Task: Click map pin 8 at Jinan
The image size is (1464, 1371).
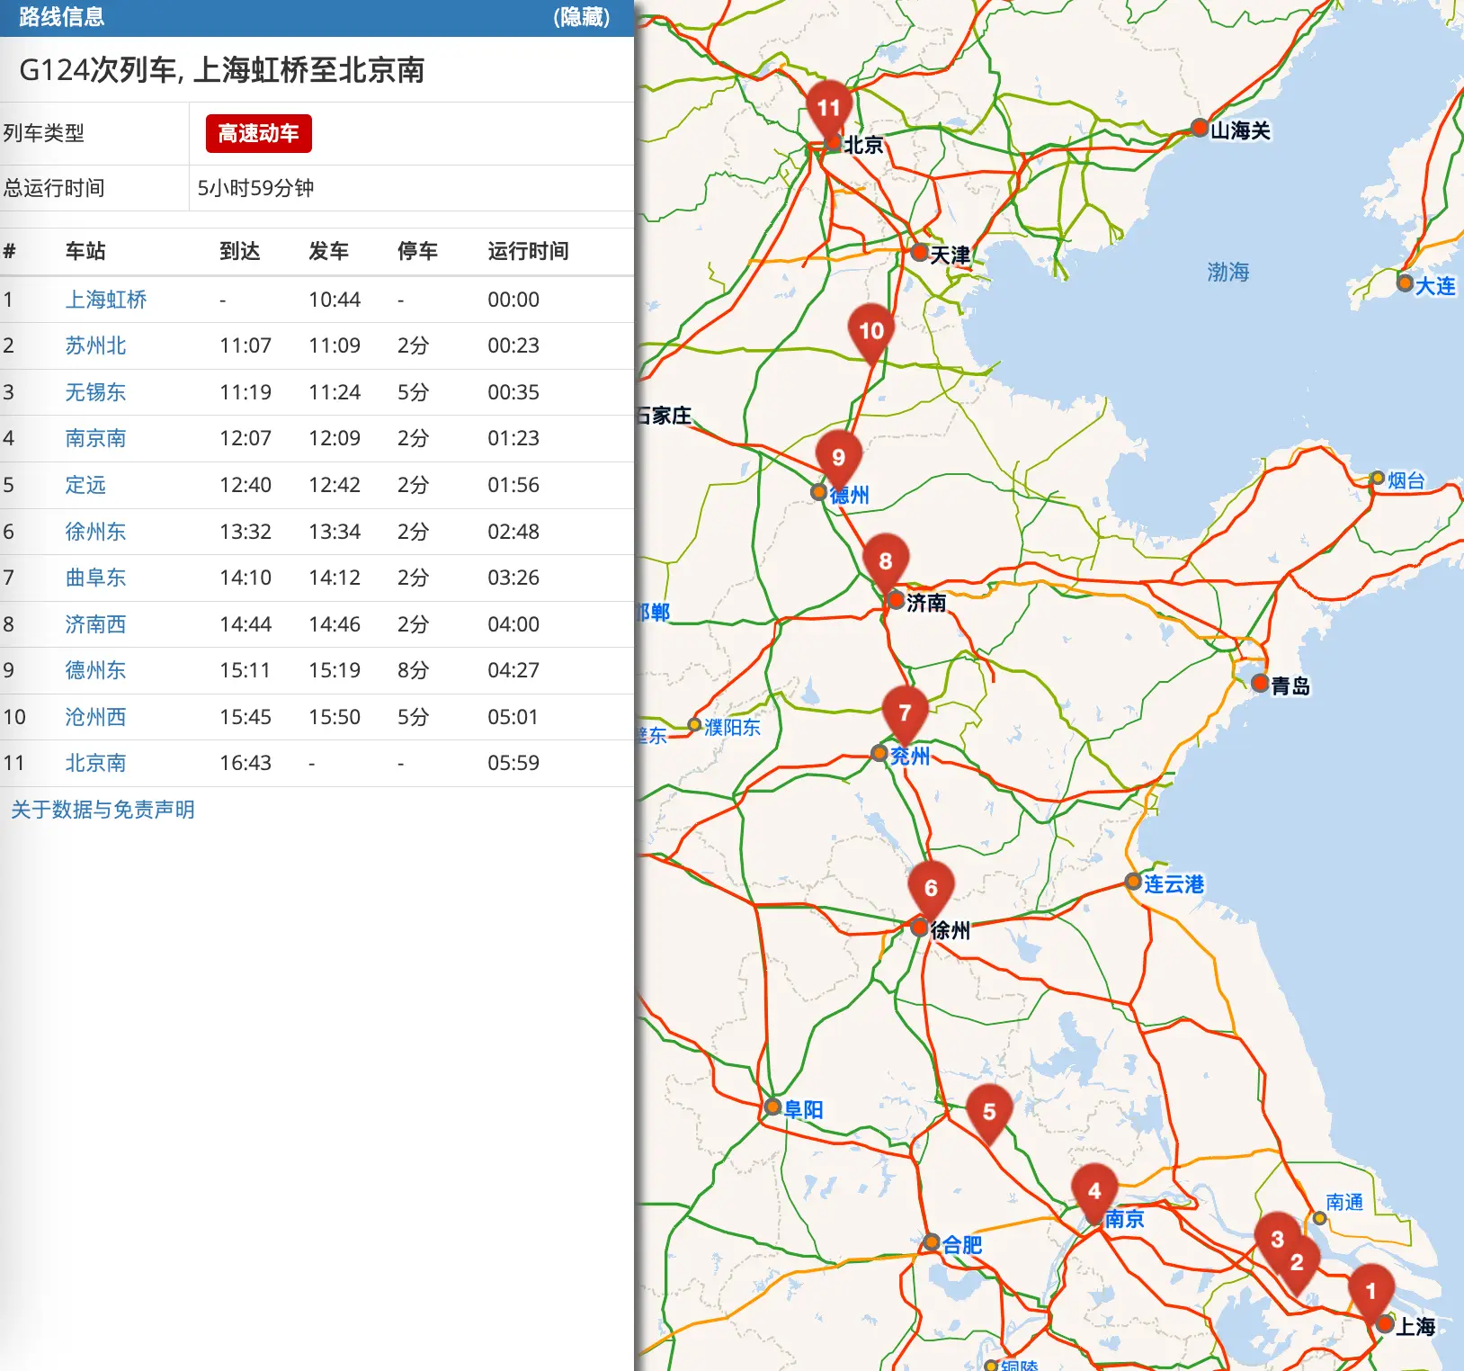Action: click(885, 561)
